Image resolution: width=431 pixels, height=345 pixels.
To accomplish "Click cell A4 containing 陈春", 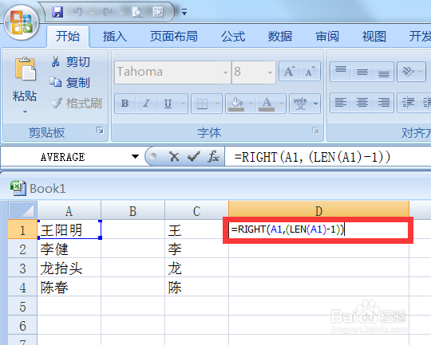I will [x=69, y=287].
